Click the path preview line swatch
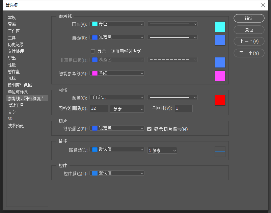 coord(220,152)
